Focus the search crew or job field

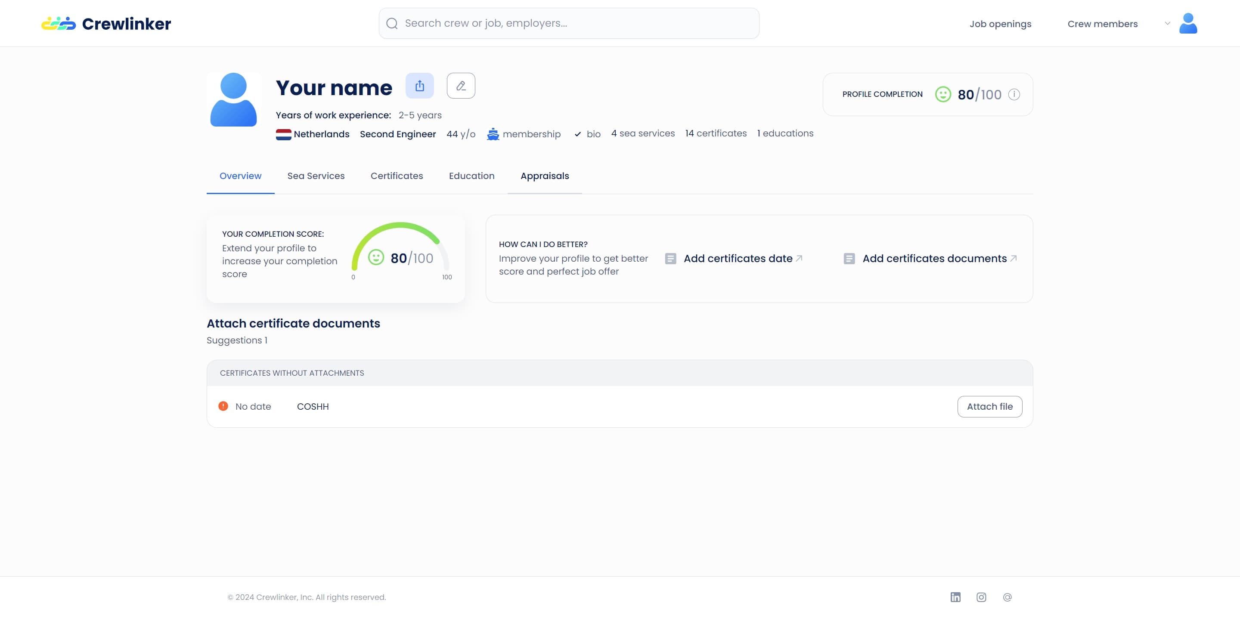point(569,23)
